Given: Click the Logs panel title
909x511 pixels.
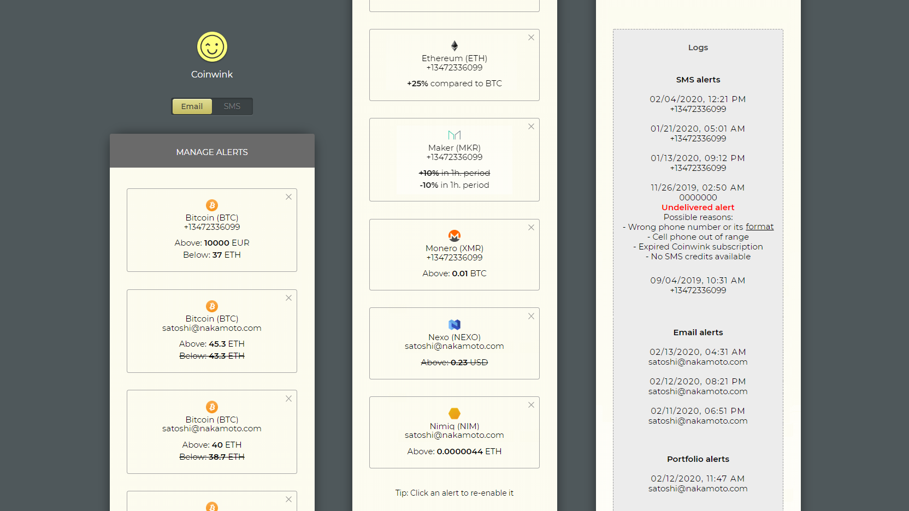Looking at the screenshot, I should click(698, 47).
